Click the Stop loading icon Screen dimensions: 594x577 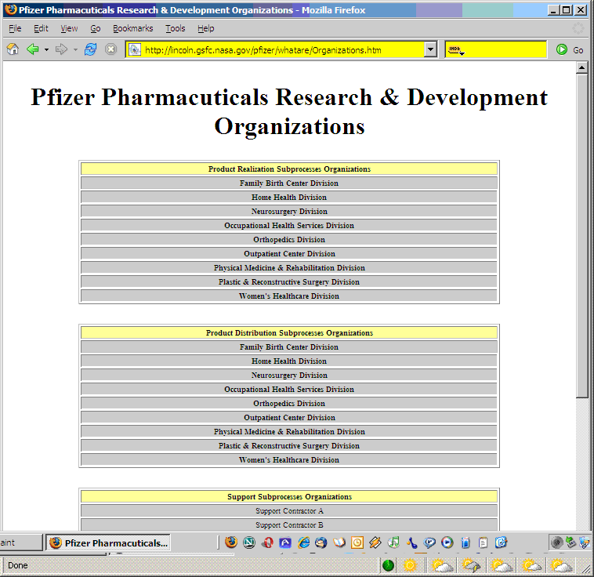(x=110, y=49)
